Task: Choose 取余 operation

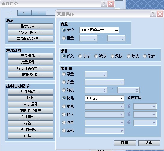Action: (145, 56)
